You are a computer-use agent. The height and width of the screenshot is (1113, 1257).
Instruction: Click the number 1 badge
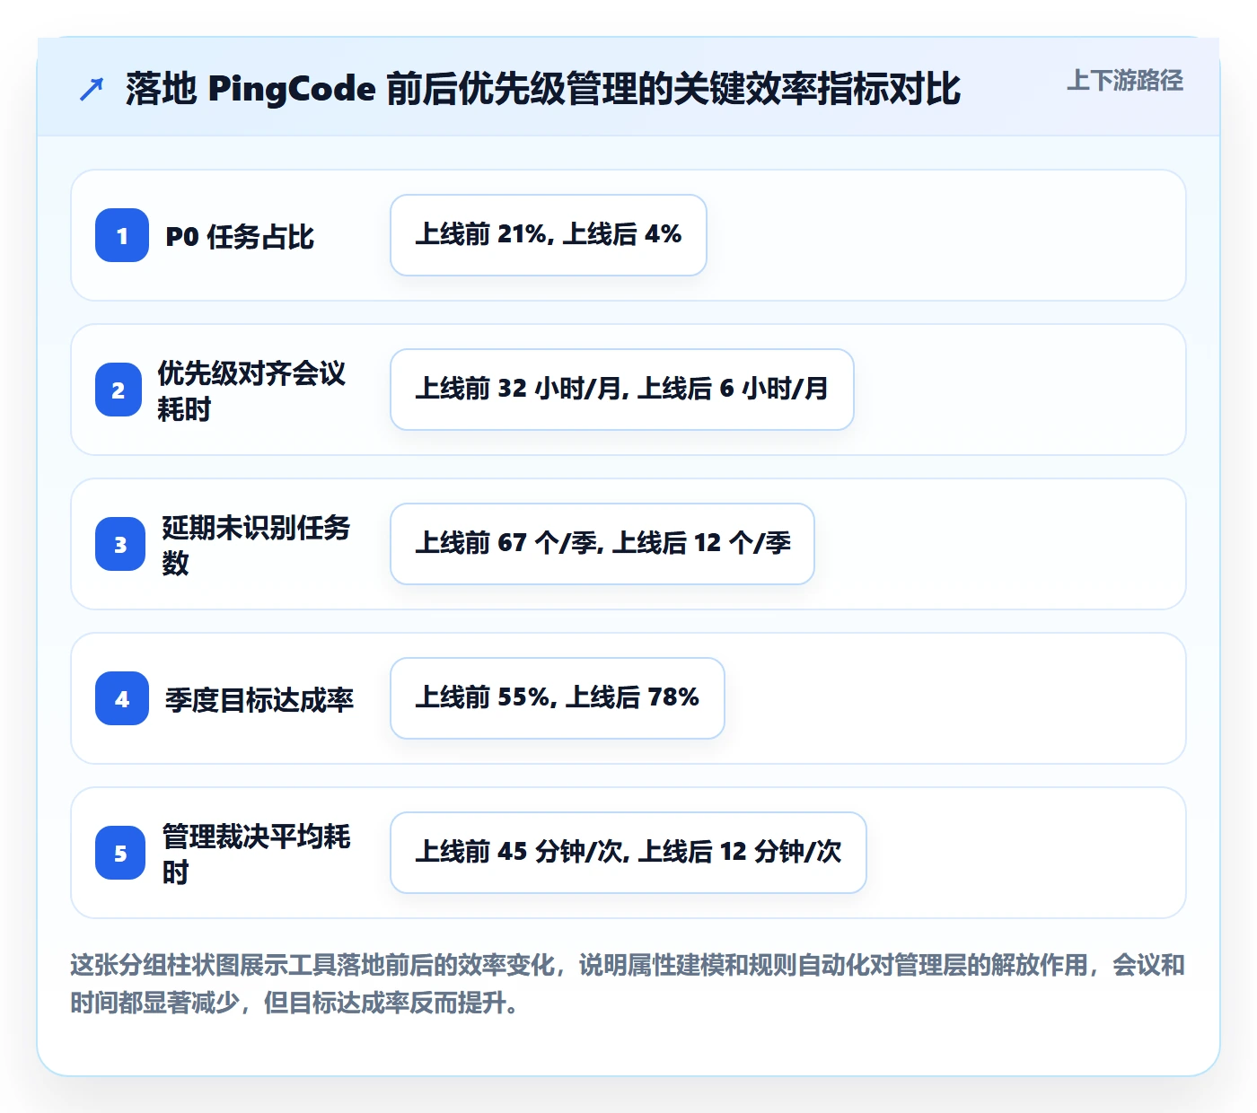click(x=122, y=235)
